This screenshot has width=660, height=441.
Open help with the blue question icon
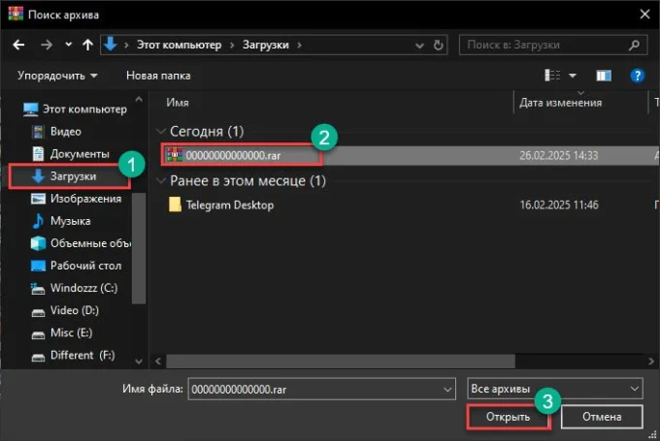pos(638,76)
